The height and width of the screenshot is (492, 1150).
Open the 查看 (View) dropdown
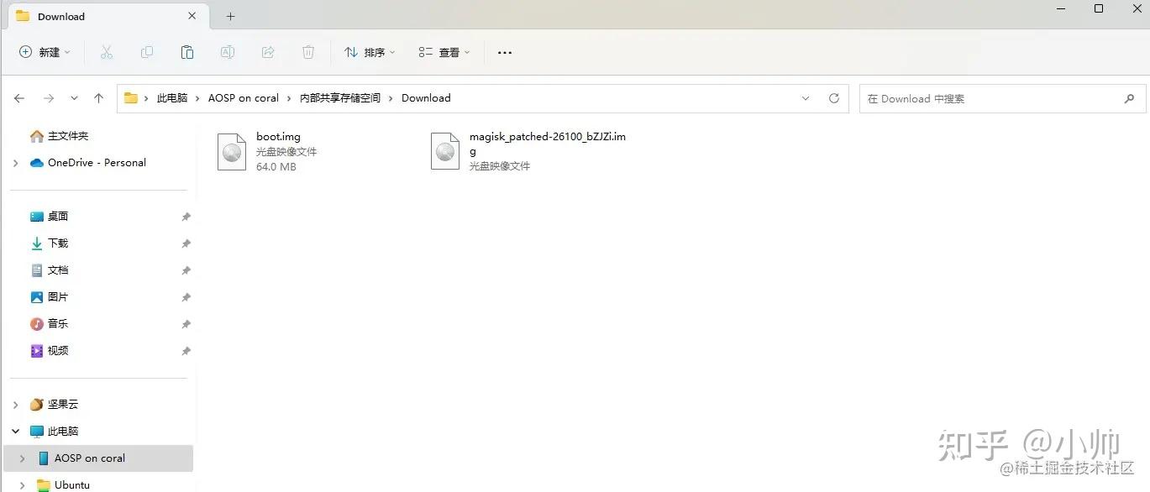(443, 52)
